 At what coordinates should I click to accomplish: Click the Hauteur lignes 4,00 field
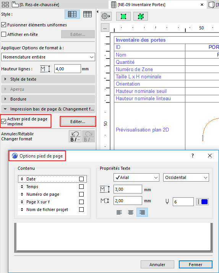point(67,69)
